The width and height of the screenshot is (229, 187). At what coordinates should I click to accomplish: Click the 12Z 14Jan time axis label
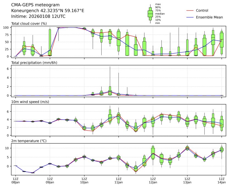coord(222,181)
